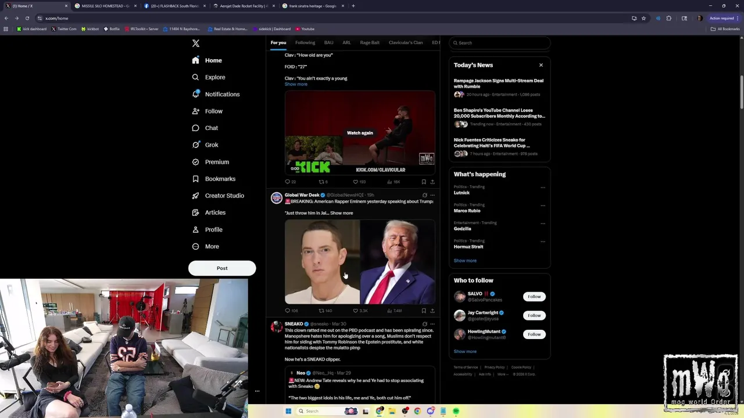The image size is (744, 418).
Task: Open the Chat section
Action: point(205,128)
